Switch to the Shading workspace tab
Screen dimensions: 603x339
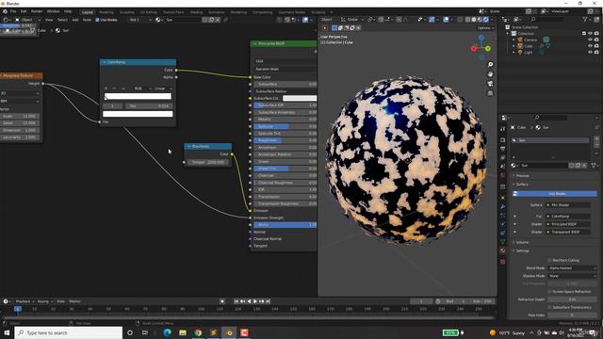click(196, 12)
